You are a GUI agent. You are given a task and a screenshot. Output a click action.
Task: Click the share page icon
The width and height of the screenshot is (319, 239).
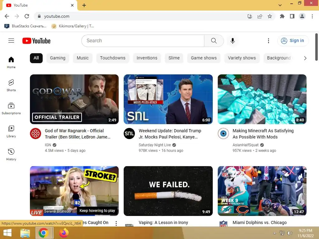pyautogui.click(x=260, y=16)
